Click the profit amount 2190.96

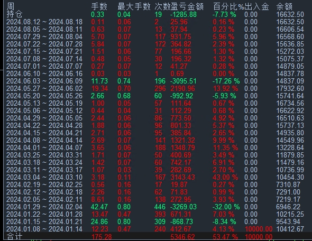click(182, 88)
